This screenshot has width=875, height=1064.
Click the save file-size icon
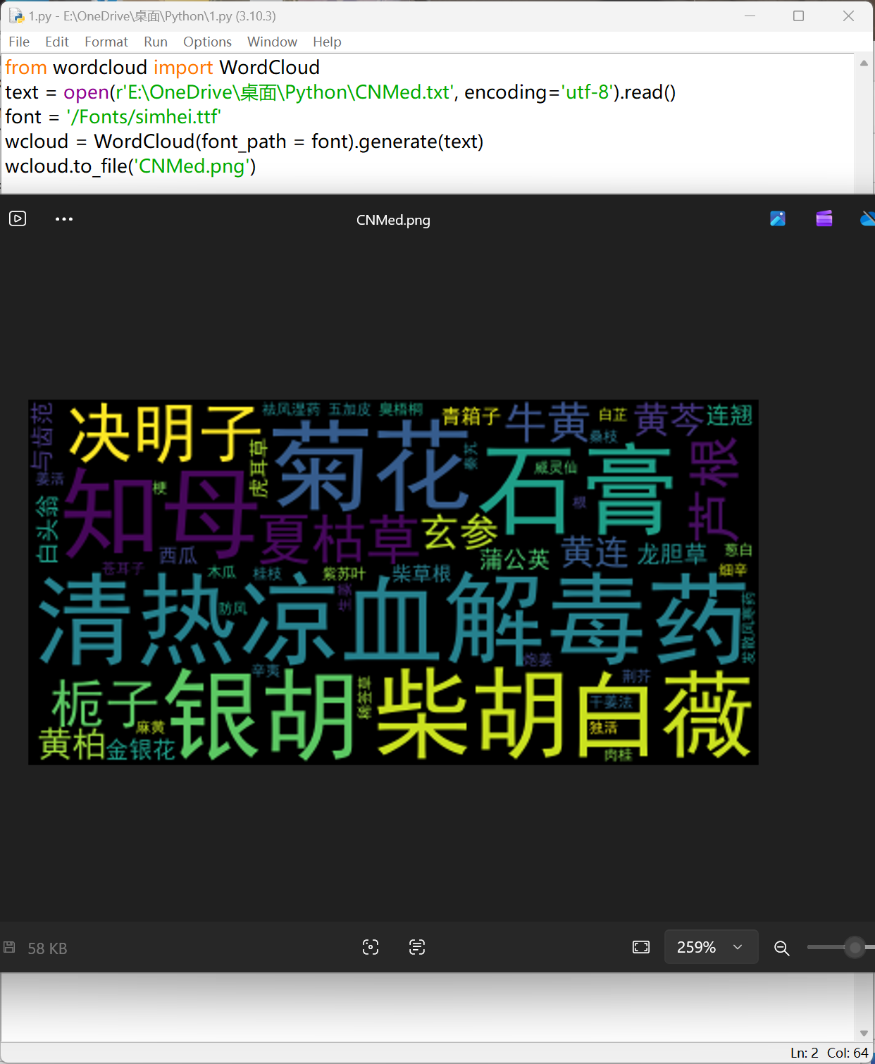[9, 947]
